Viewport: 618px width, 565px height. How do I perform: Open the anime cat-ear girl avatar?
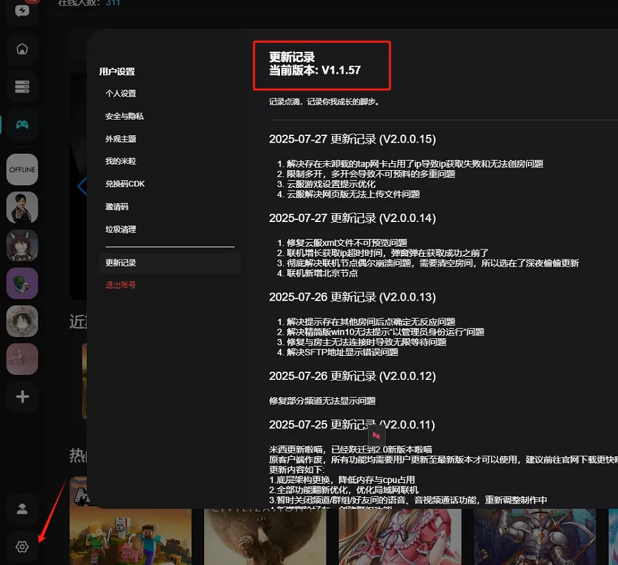tap(22, 245)
